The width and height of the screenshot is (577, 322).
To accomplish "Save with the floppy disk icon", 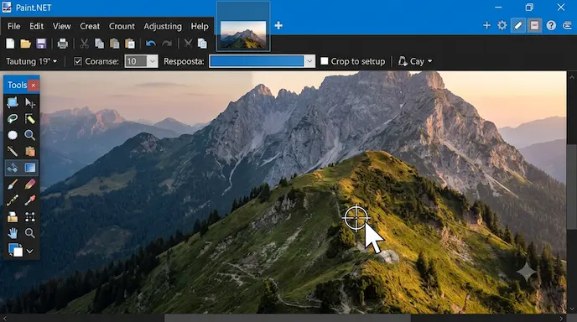I will point(41,44).
